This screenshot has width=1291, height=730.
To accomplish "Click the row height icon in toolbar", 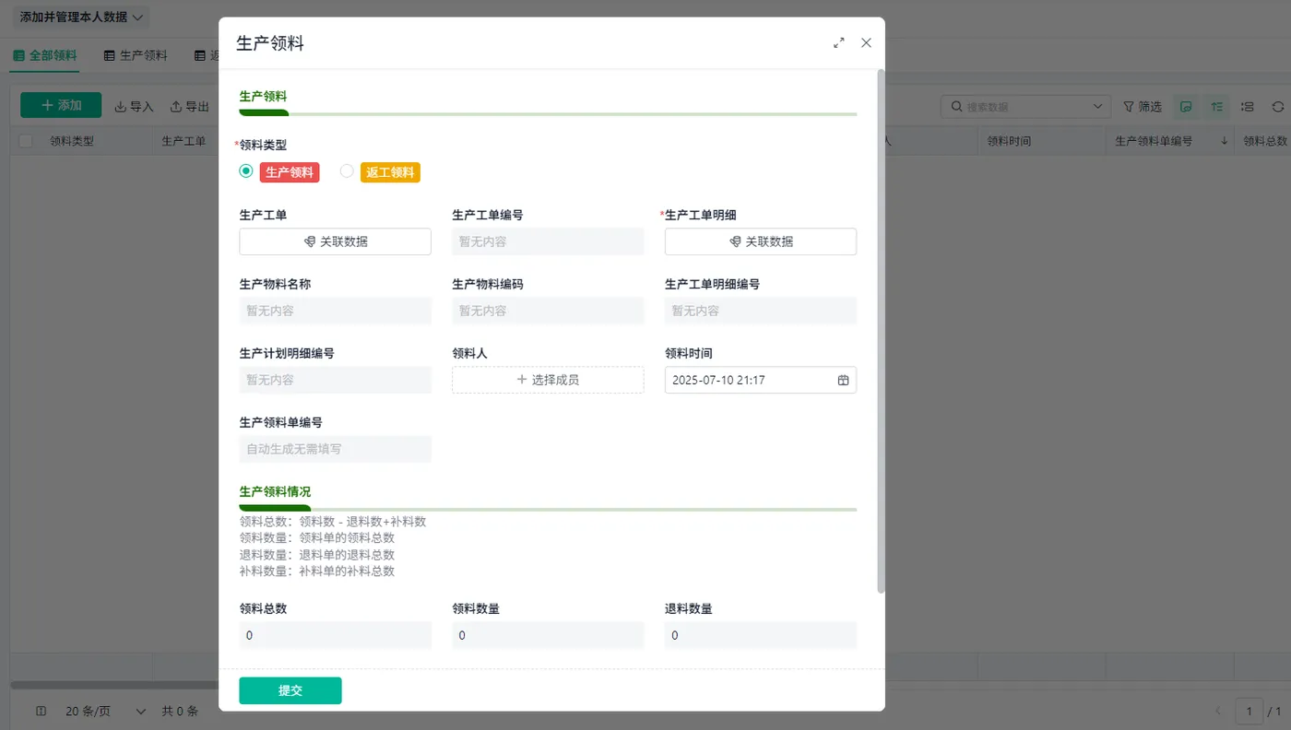I will (1248, 107).
